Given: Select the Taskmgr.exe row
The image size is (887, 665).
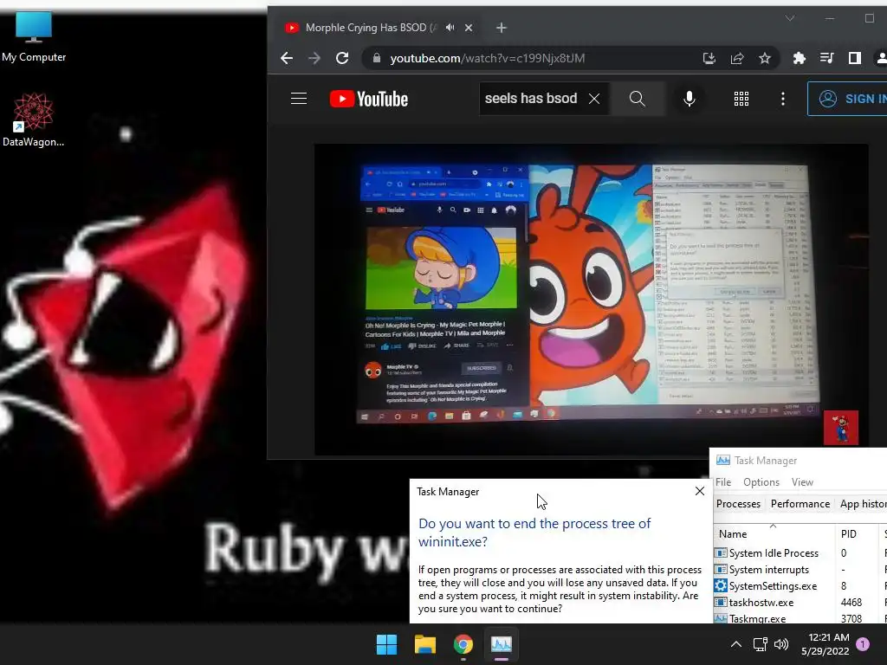Looking at the screenshot, I should click(800, 617).
